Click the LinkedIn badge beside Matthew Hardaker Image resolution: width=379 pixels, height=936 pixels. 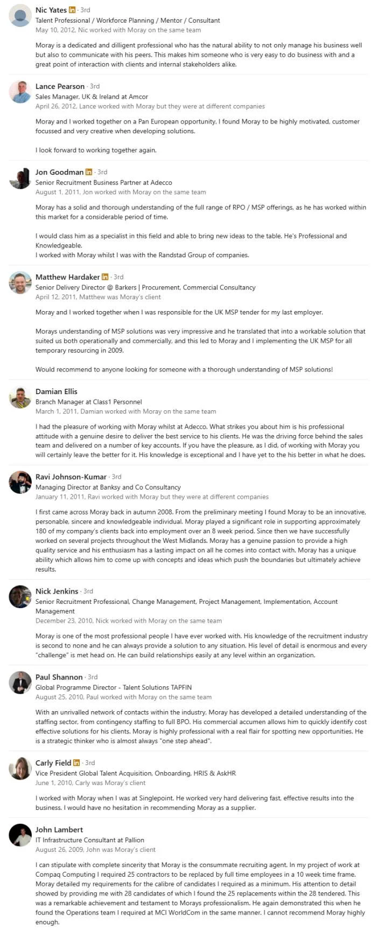tap(105, 277)
